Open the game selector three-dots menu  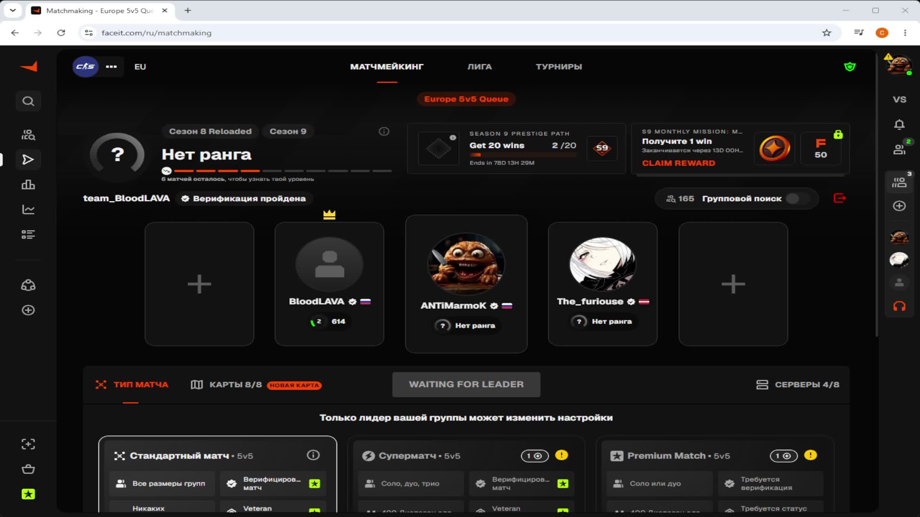(111, 66)
